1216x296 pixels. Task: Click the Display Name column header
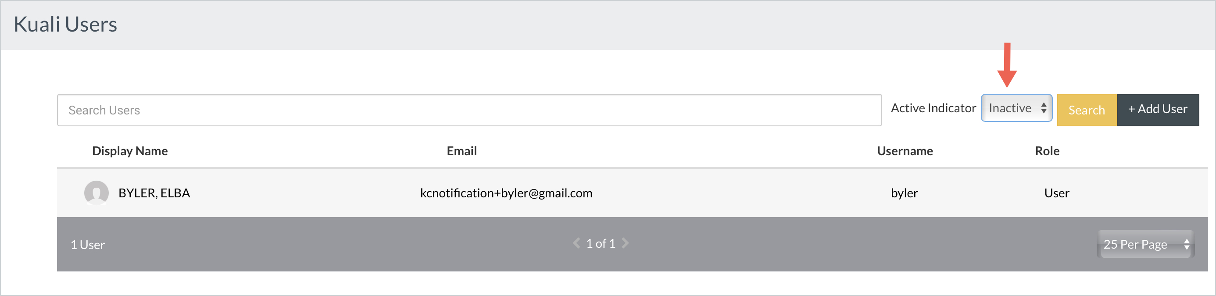pyautogui.click(x=130, y=151)
